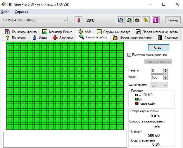Click the Использование папок folder icon
The image size is (183, 148).
(115, 38)
